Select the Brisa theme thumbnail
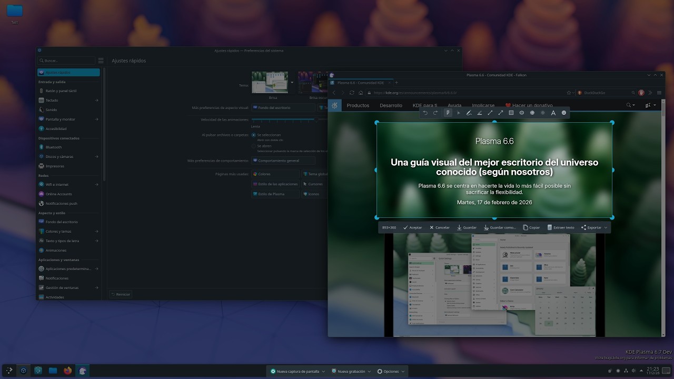Image resolution: width=674 pixels, height=379 pixels. [270, 83]
